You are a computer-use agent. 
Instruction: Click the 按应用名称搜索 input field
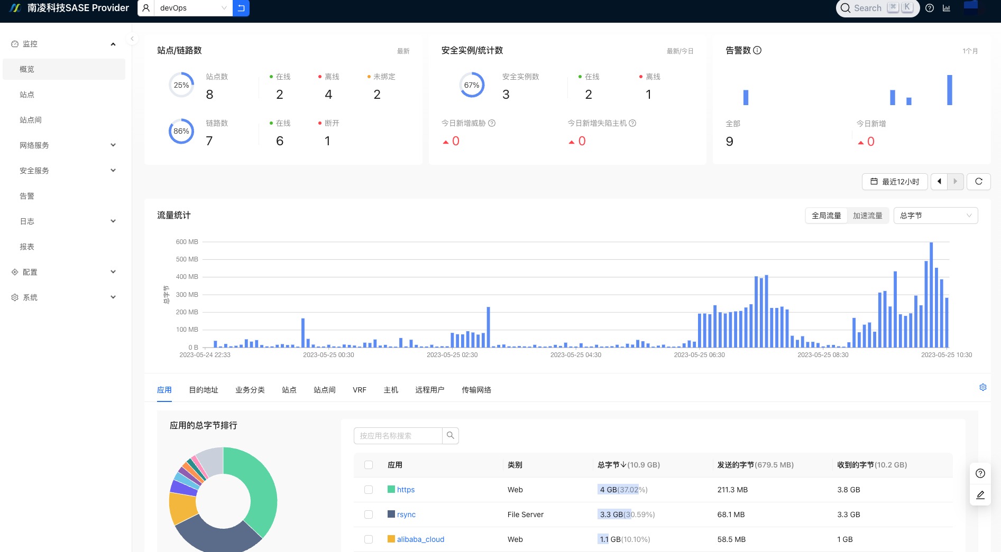click(398, 436)
